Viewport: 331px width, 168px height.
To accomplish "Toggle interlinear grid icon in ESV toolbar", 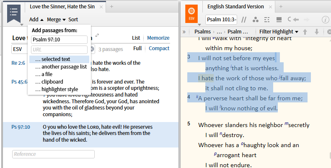I will [x=267, y=20].
